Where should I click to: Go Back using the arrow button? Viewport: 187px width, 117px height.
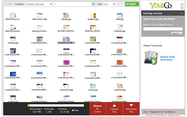point(9,4)
